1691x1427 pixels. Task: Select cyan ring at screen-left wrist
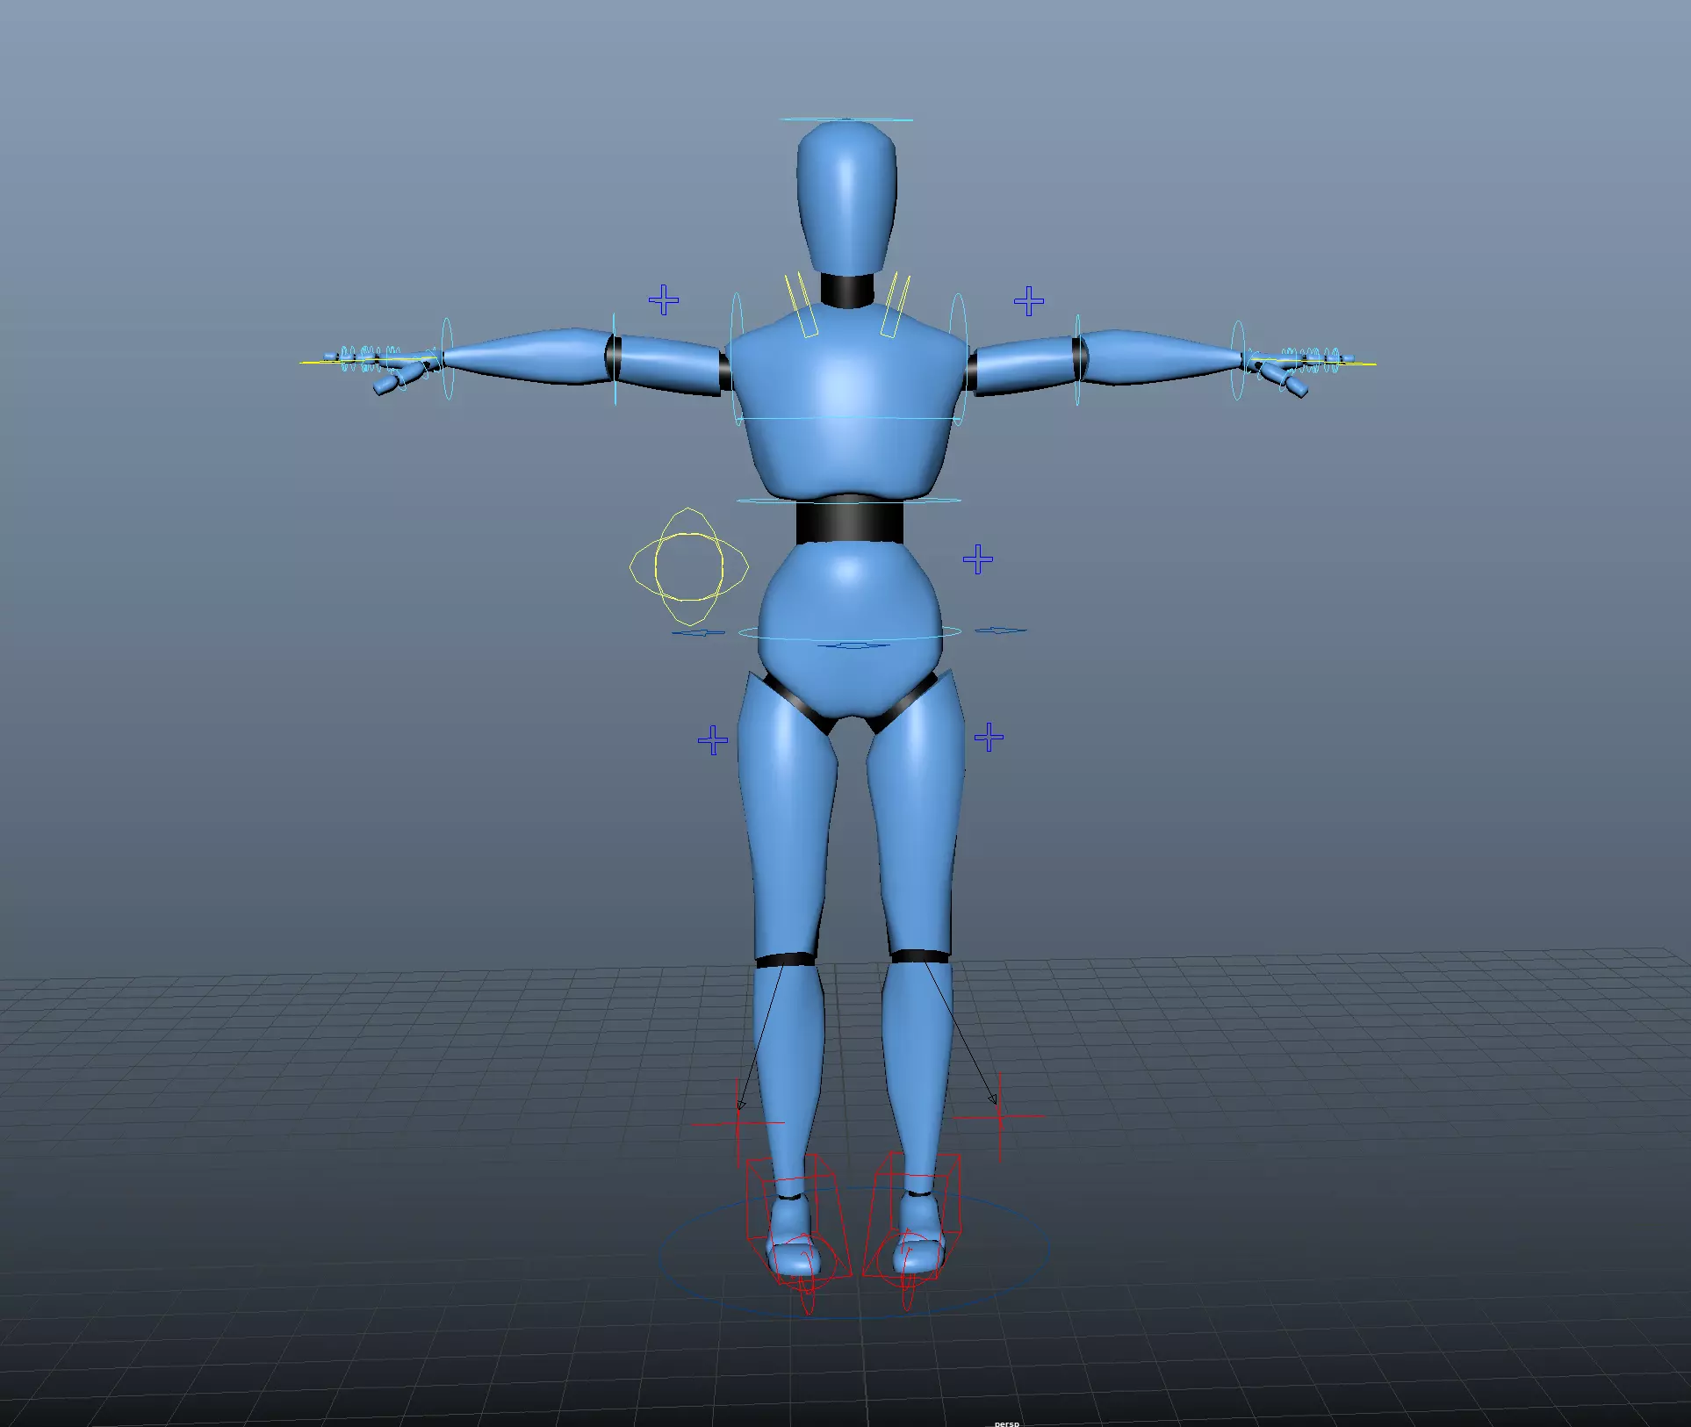click(447, 359)
